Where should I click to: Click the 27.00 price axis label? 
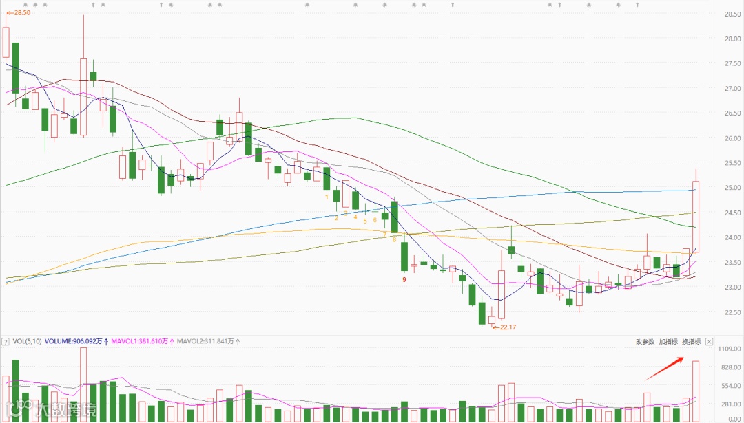[x=732, y=89]
